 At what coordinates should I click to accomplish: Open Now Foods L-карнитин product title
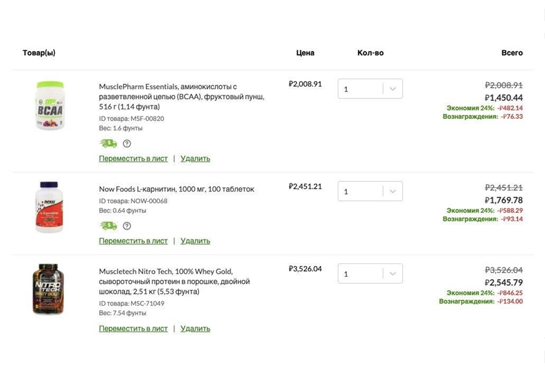[176, 189]
